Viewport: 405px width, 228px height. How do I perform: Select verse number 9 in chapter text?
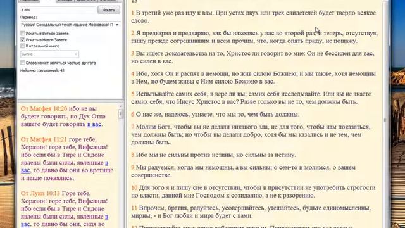[x=132, y=167]
